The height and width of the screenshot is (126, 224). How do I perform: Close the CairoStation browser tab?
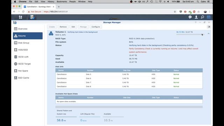(x=54, y=7)
